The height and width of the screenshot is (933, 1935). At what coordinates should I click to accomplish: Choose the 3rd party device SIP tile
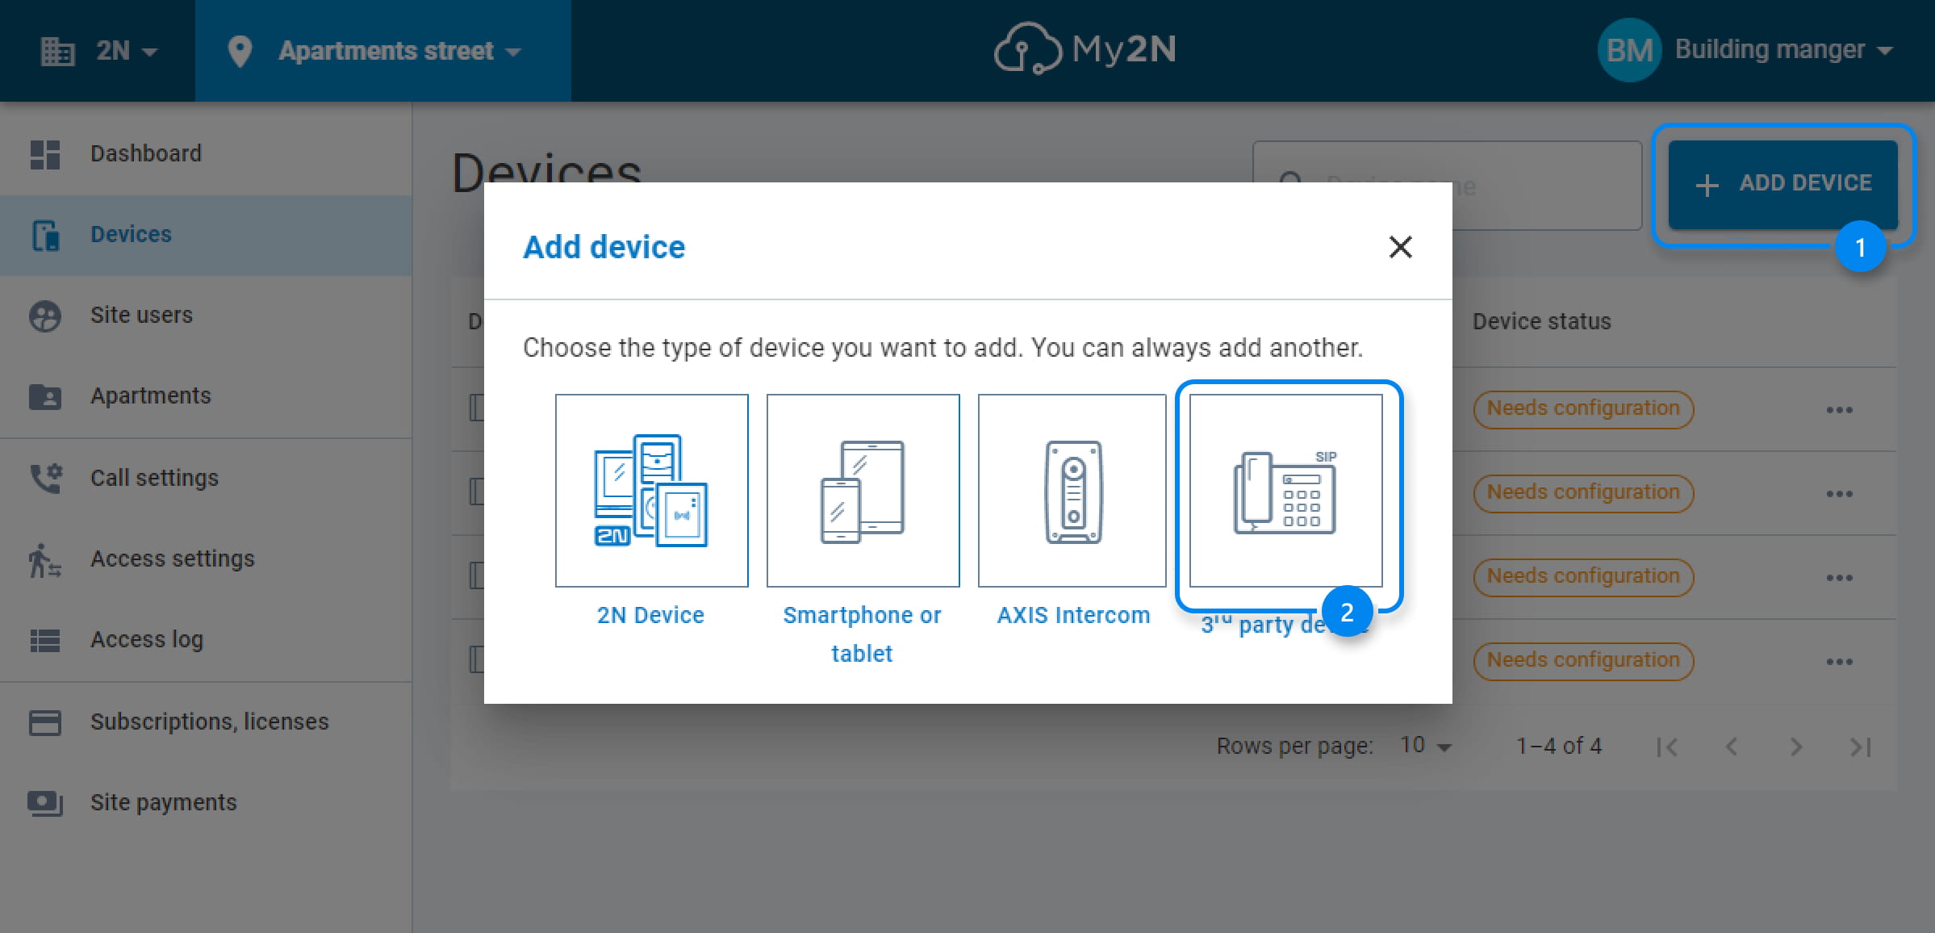tap(1286, 491)
